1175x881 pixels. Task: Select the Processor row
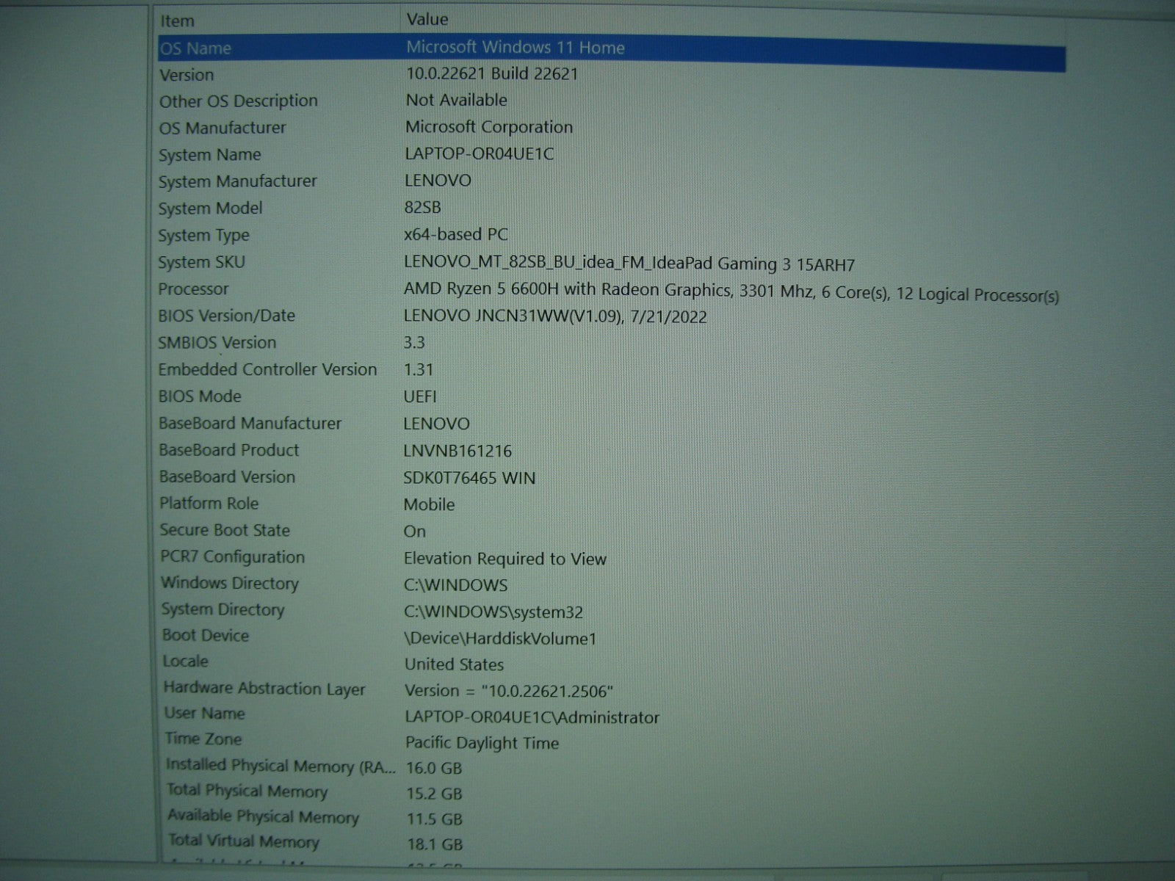[194, 289]
